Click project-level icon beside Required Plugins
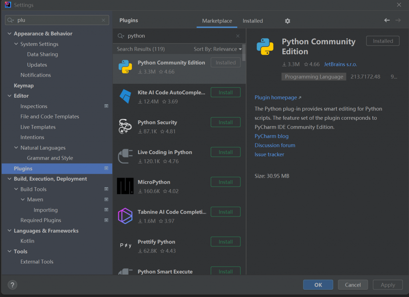This screenshot has height=297, width=409. tap(106, 220)
